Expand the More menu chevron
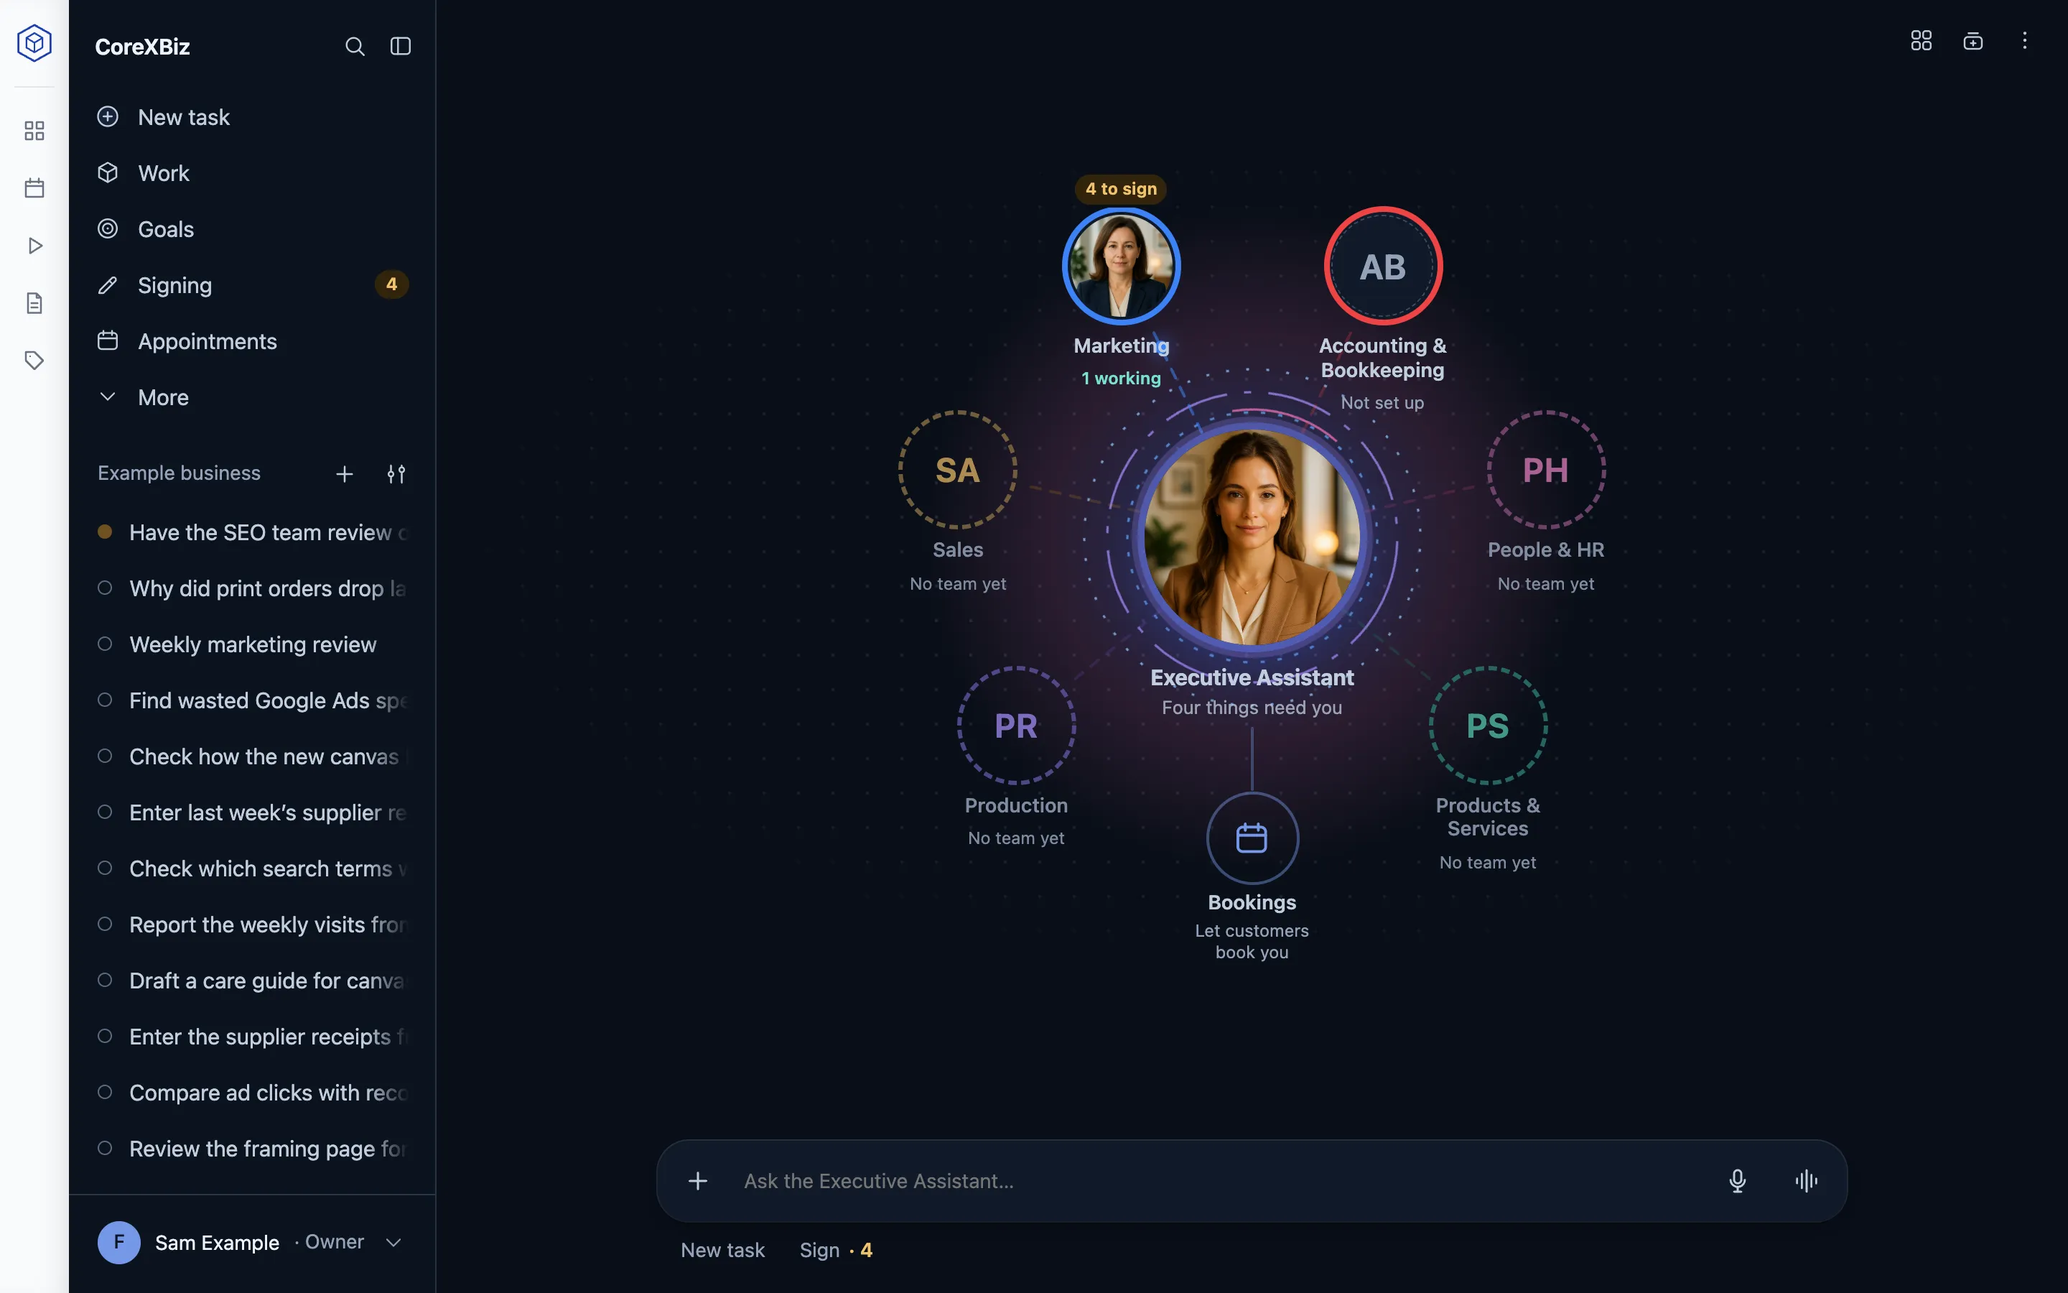Image resolution: width=2068 pixels, height=1293 pixels. point(108,397)
